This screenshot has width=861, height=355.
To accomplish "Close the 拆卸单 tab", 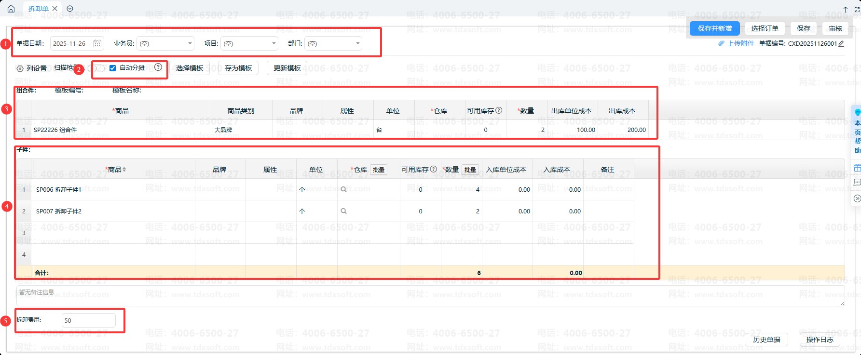I will tap(55, 9).
